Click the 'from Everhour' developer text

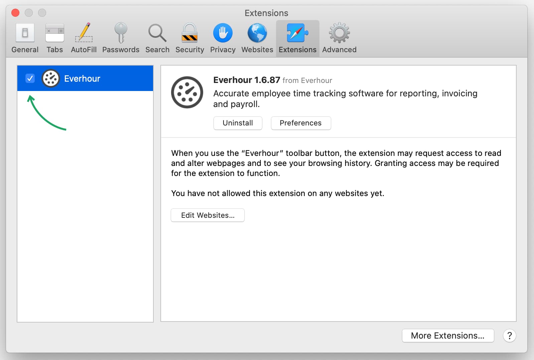click(307, 80)
